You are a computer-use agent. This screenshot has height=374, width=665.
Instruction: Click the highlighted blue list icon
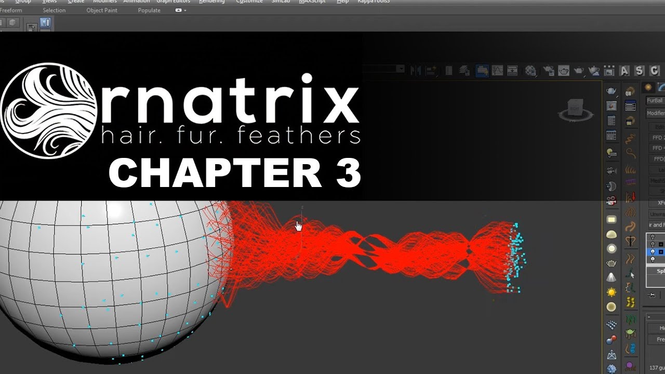tap(630, 106)
